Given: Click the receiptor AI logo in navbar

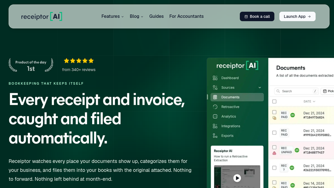Looking at the screenshot, I should tap(41, 16).
